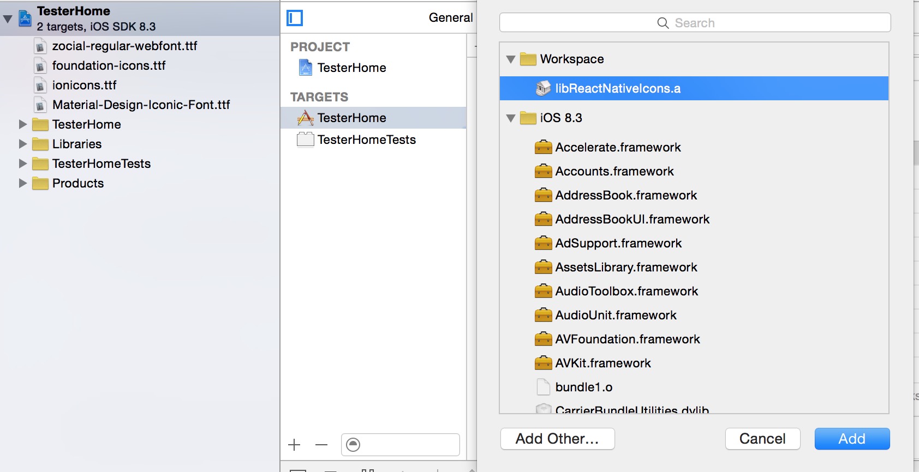919x472 pixels.
Task: Collapse the TesterHome project root
Action: (x=8, y=19)
